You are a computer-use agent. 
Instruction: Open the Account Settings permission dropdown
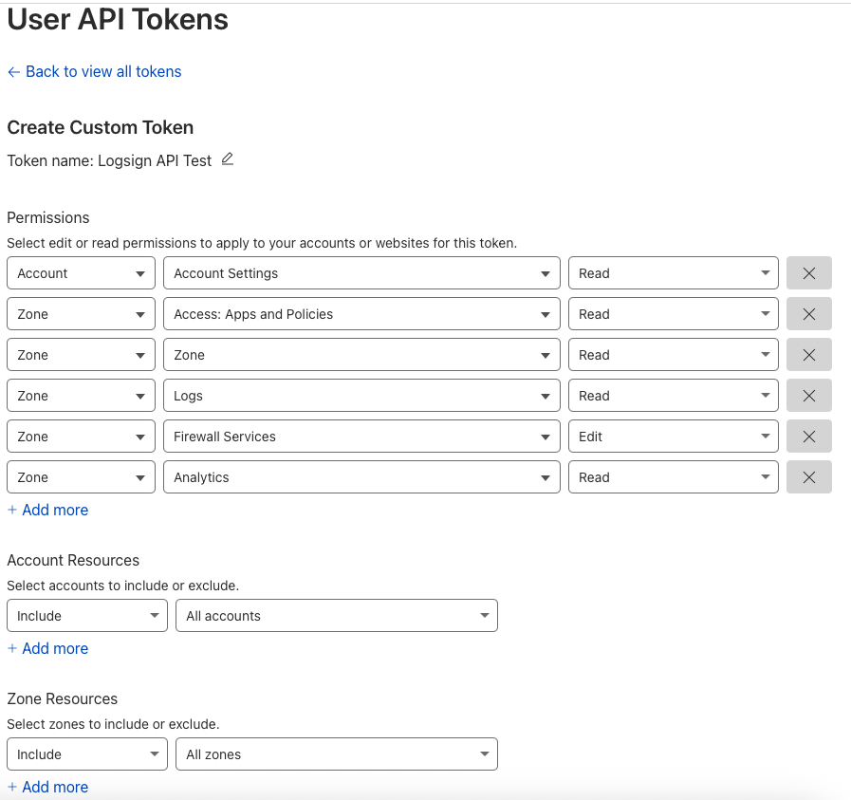pos(361,273)
